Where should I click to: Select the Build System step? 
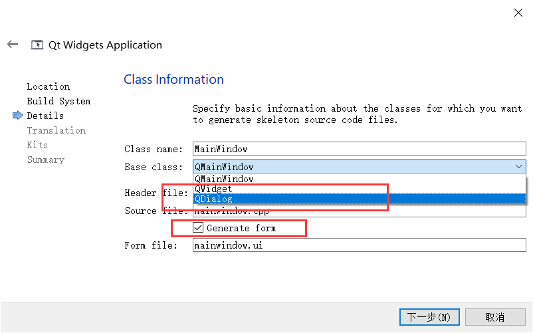pyautogui.click(x=58, y=101)
